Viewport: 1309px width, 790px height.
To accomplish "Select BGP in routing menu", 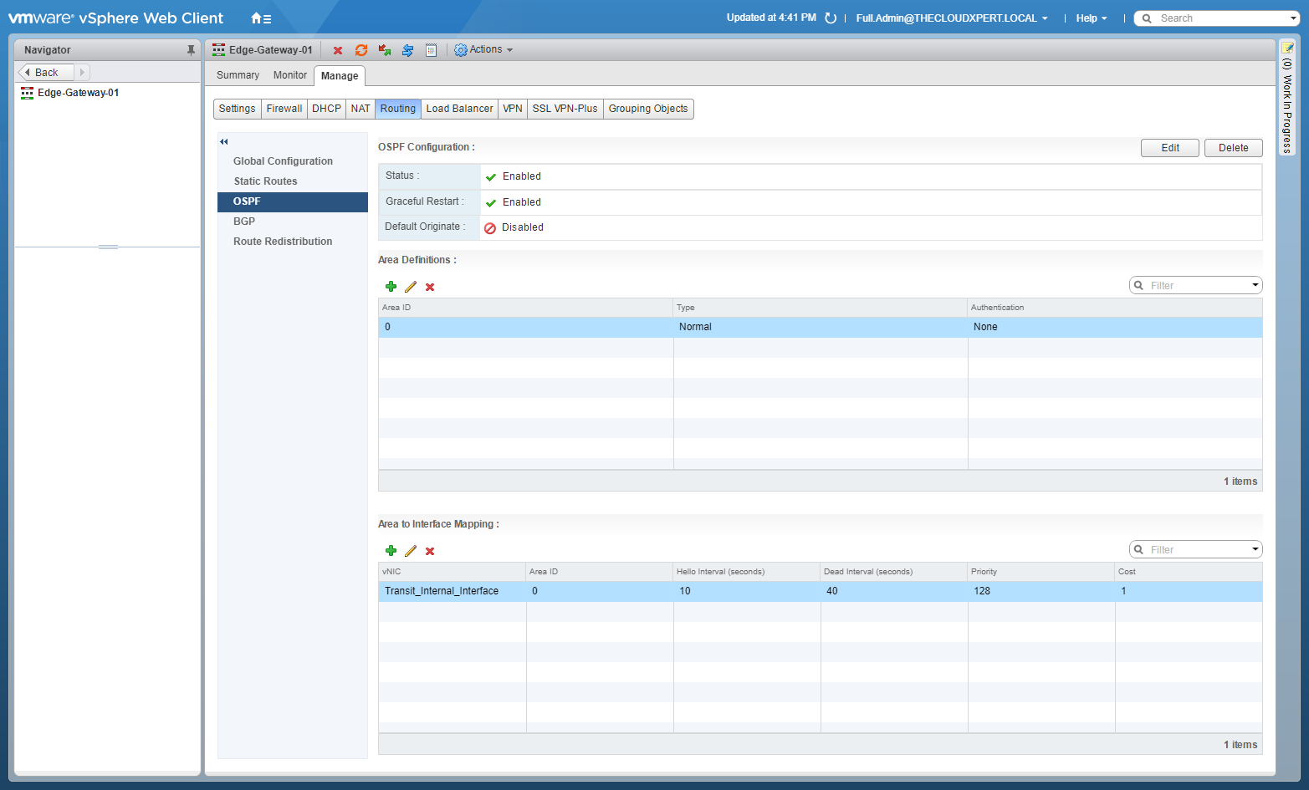I will [x=244, y=222].
